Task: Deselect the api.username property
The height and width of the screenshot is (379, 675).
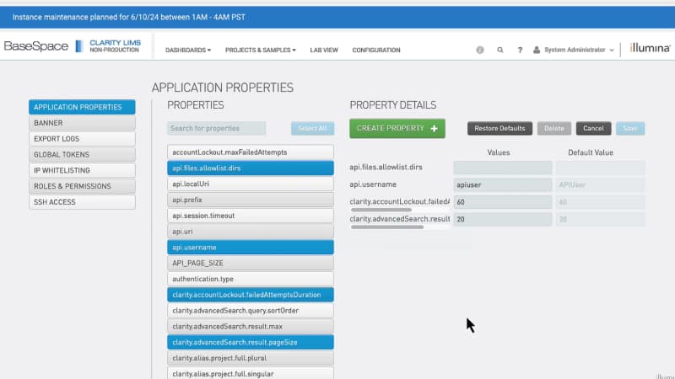Action: (x=251, y=247)
